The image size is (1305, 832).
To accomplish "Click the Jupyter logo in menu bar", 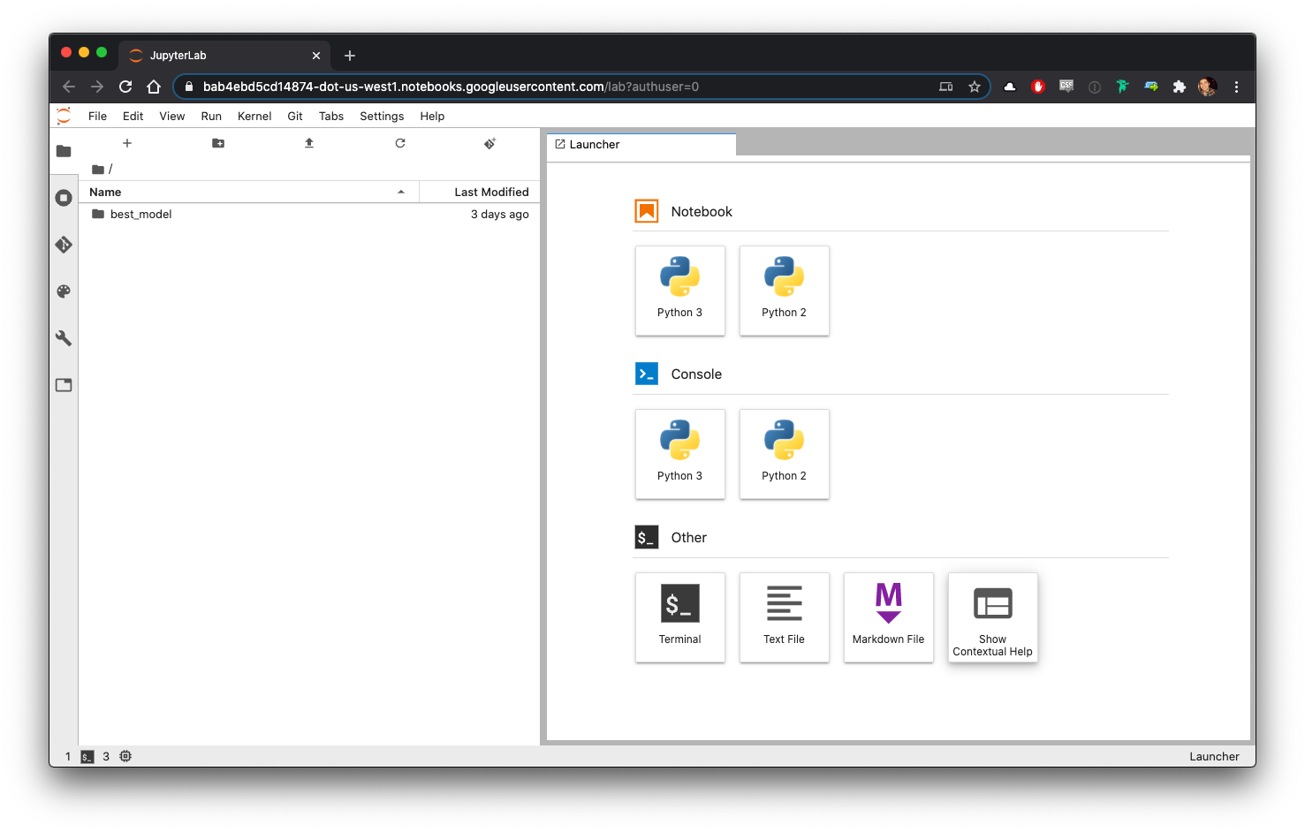I will point(64,116).
